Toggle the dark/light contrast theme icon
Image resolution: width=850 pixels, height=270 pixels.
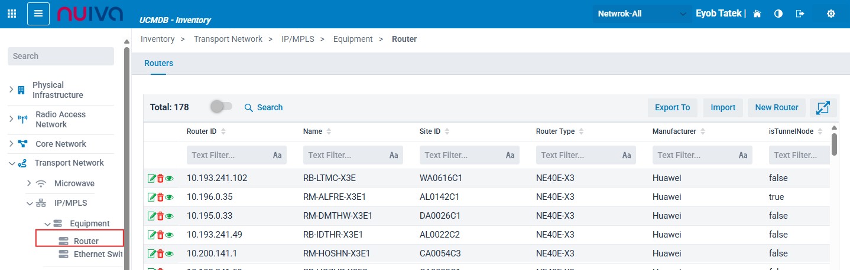[778, 14]
